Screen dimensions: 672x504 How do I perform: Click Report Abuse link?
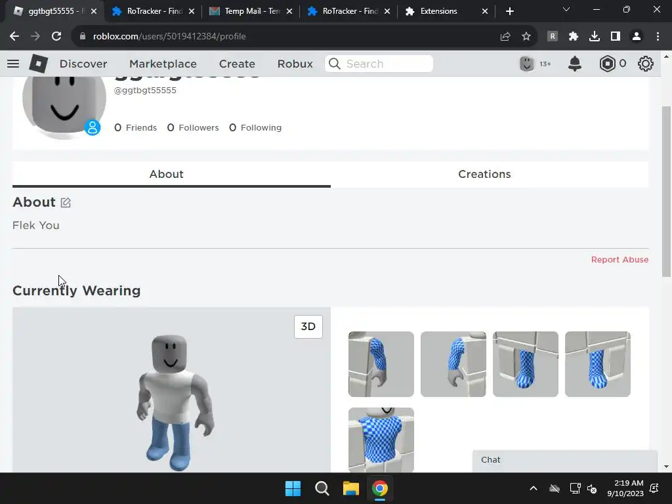pyautogui.click(x=619, y=260)
